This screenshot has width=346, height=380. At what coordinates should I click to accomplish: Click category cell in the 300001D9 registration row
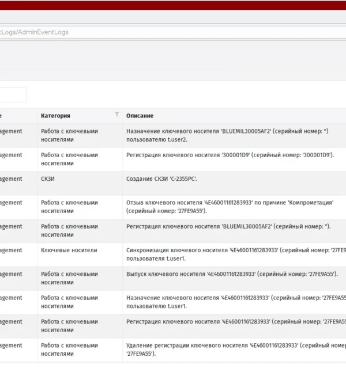point(69,159)
